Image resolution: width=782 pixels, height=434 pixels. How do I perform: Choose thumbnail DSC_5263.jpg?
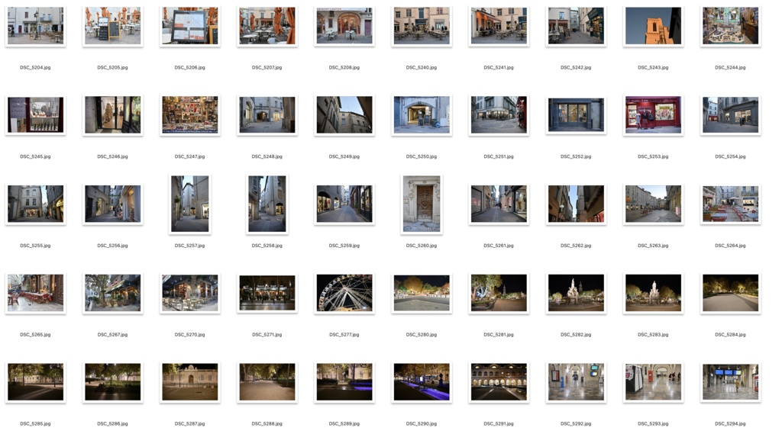[654, 204]
